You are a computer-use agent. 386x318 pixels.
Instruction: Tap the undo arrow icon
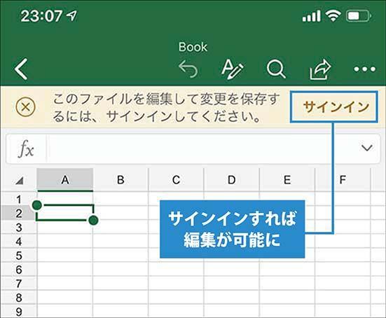[188, 69]
